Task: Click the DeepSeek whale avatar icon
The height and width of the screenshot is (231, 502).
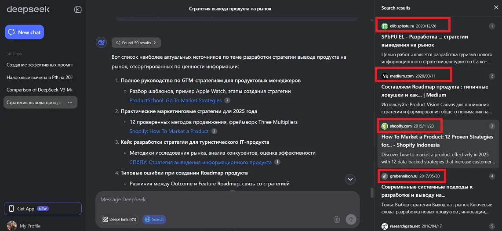Action: click(101, 43)
